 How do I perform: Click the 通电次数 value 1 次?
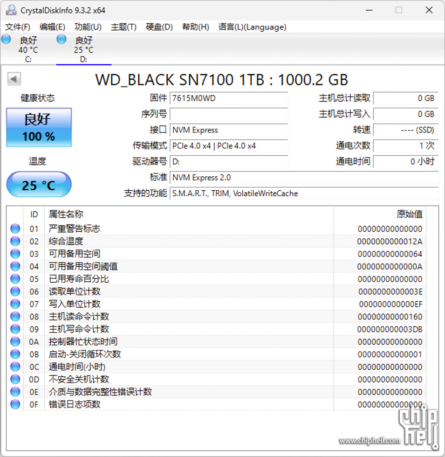406,145
